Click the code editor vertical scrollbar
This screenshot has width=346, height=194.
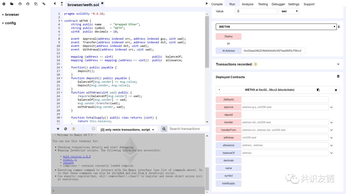(x=207, y=42)
